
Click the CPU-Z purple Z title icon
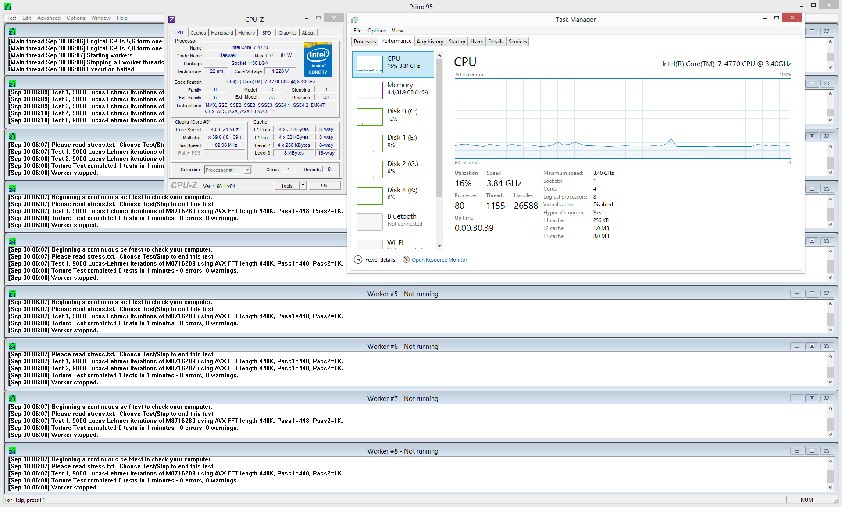(172, 19)
